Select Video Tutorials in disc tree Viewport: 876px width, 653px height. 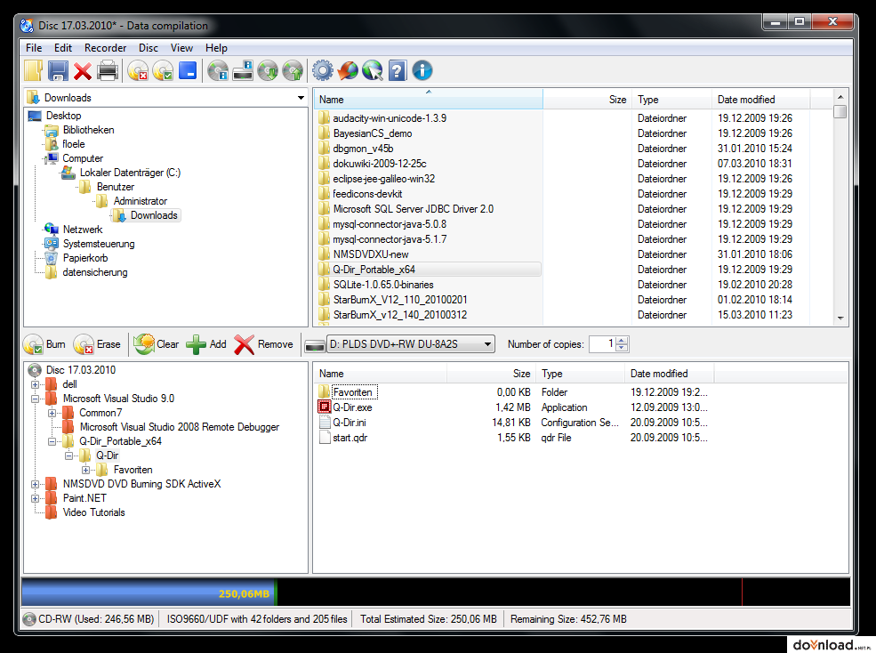click(x=94, y=512)
